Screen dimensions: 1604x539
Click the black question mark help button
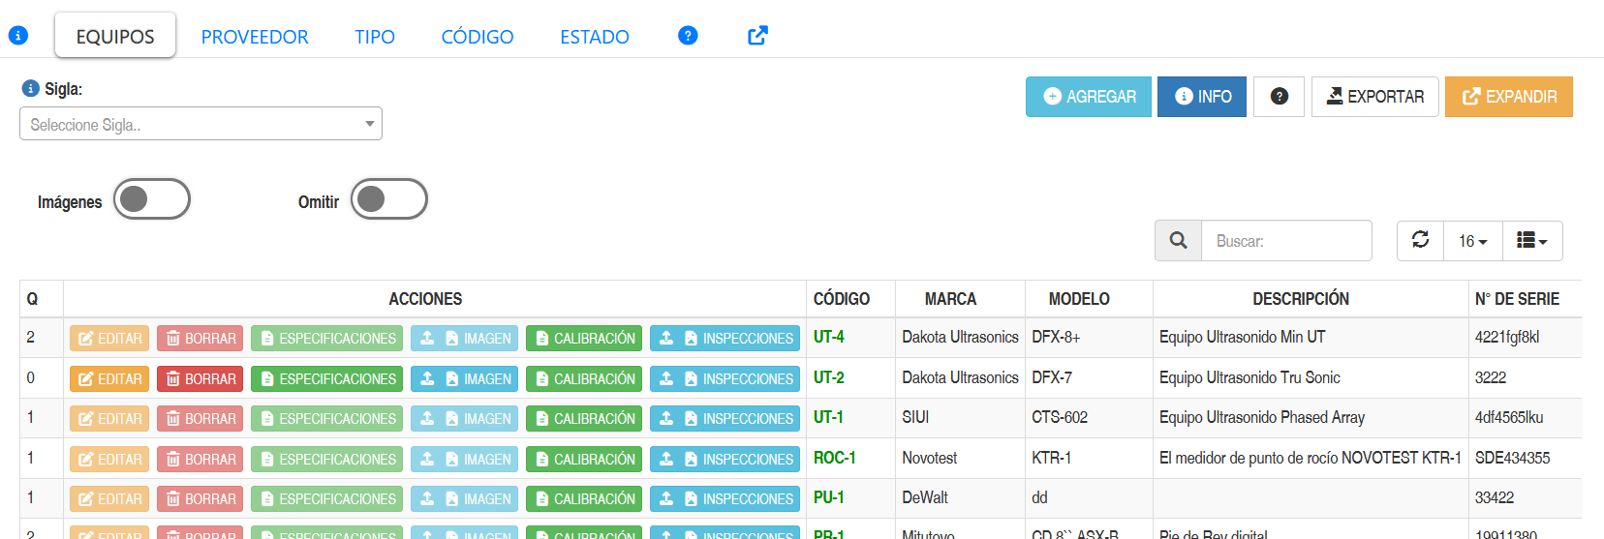pyautogui.click(x=1279, y=97)
